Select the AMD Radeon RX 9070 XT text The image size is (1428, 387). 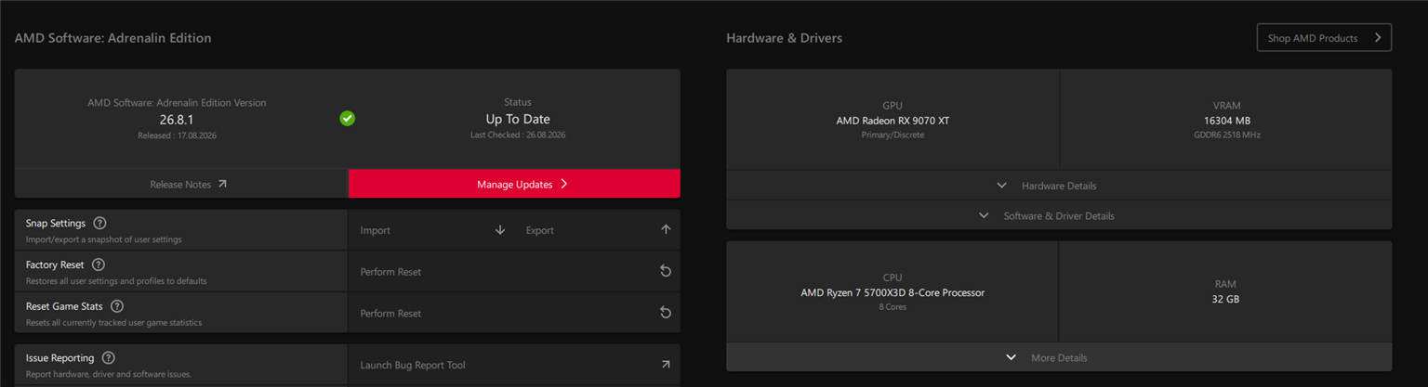coord(892,121)
